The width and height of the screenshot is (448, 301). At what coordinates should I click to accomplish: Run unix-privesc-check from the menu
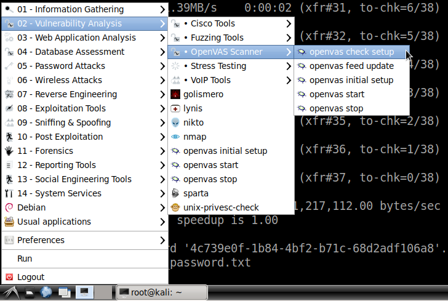[221, 207]
